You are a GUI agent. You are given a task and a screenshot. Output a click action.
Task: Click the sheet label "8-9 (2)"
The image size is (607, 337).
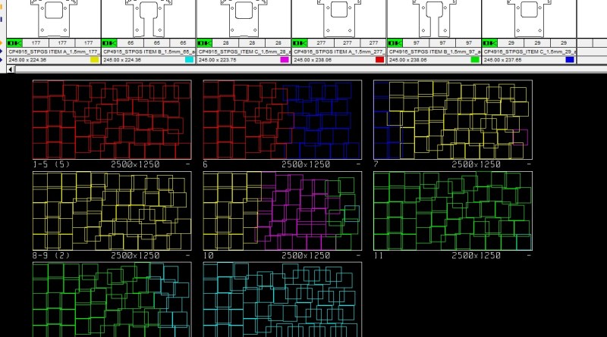[x=52, y=255]
